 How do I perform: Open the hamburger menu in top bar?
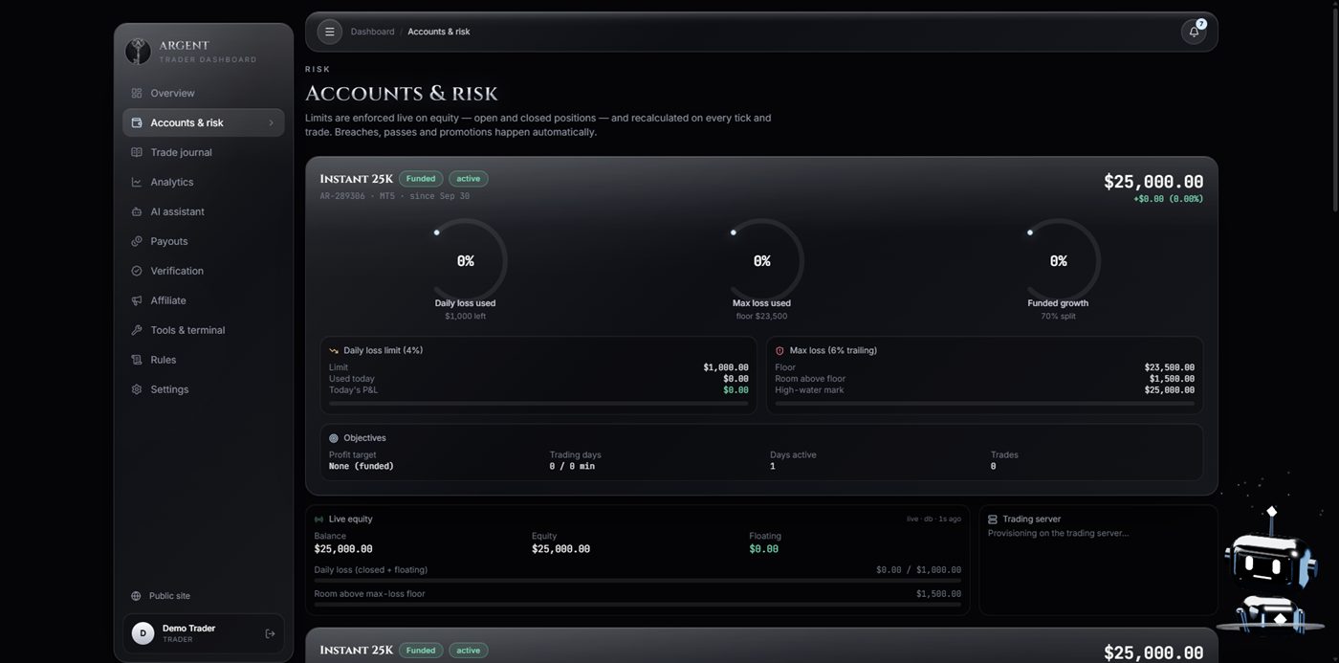(329, 32)
